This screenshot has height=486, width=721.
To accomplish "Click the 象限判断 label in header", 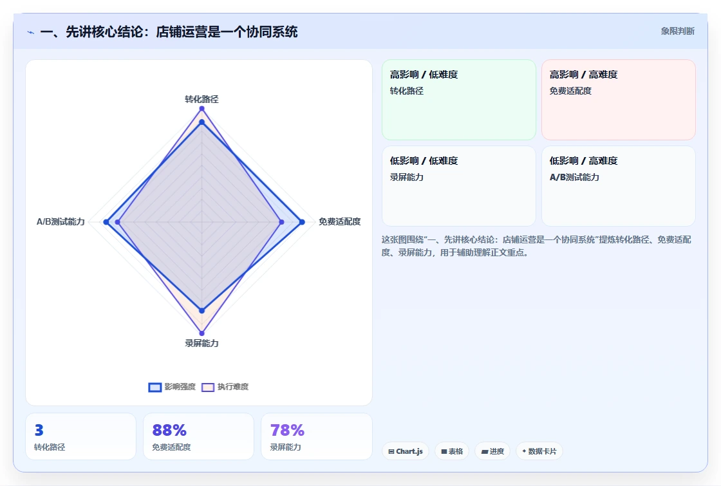I will 677,32.
